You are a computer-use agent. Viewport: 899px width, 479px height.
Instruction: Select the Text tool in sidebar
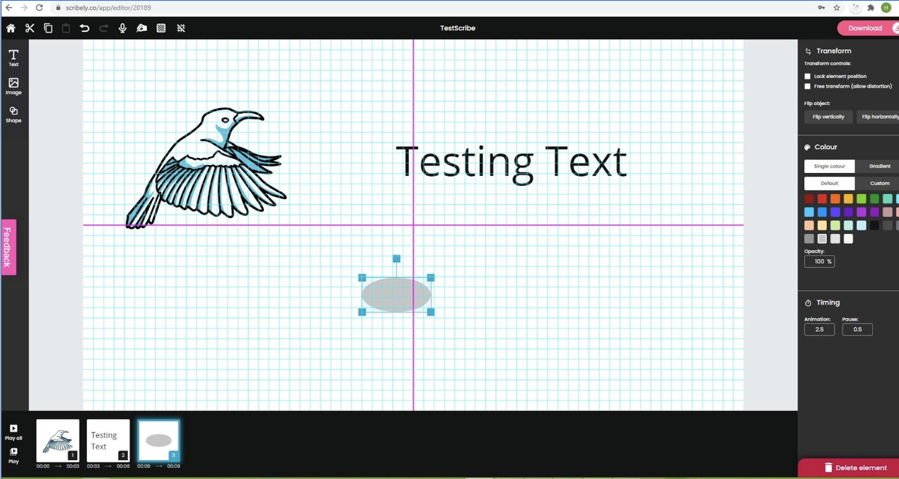[14, 58]
